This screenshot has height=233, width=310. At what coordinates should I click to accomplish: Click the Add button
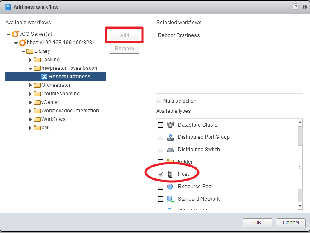pyautogui.click(x=125, y=35)
